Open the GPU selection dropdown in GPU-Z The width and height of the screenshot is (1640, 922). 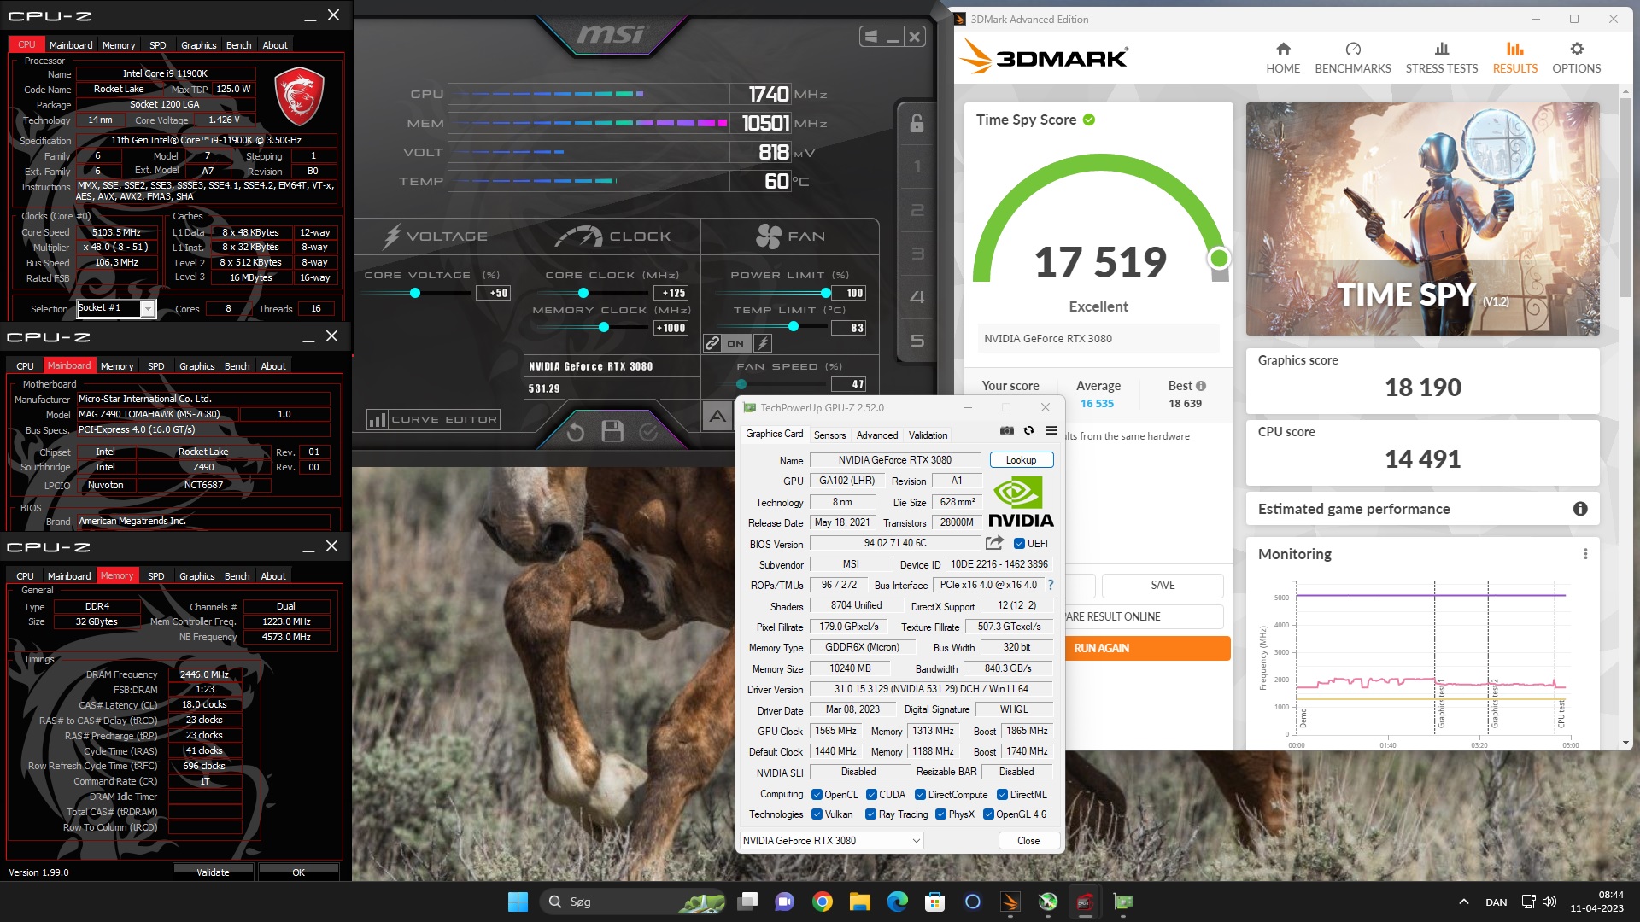coord(831,841)
